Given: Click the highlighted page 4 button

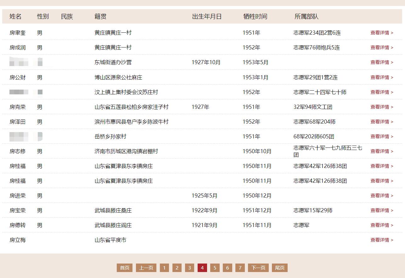Looking at the screenshot, I should coord(202,268).
